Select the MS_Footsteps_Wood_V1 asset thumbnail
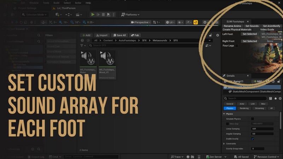The width and height of the screenshot is (283, 159). coord(107,59)
